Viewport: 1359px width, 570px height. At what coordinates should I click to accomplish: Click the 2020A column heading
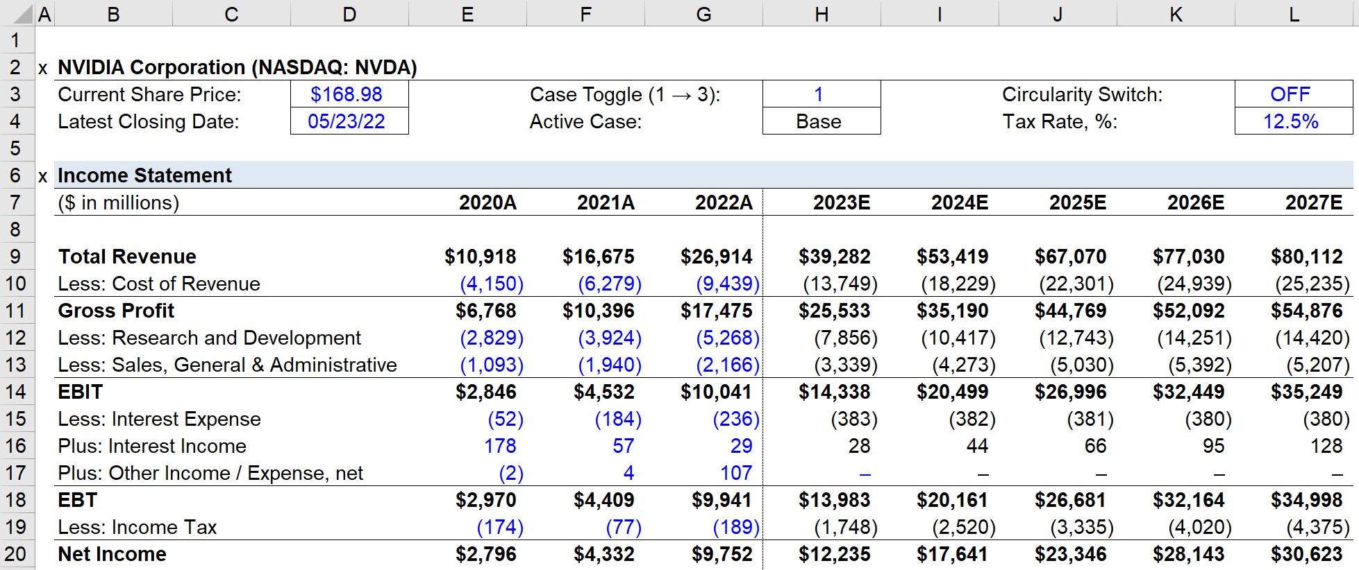point(487,202)
